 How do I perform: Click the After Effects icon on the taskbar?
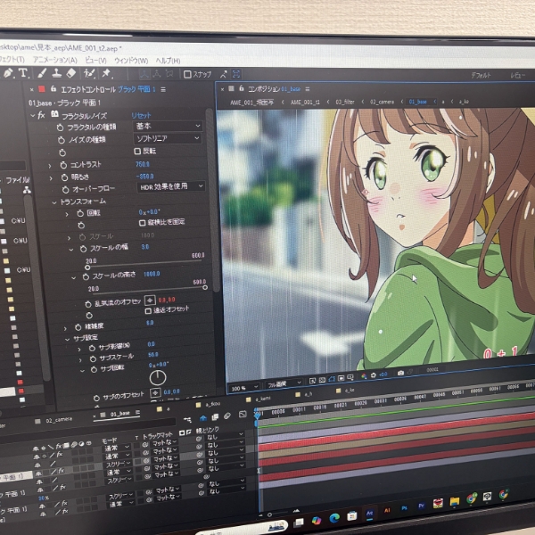[x=369, y=514]
